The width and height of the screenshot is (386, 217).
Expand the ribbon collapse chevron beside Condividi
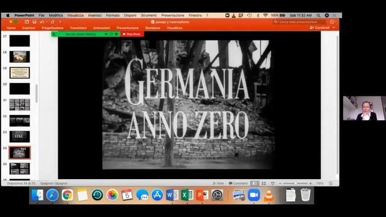coord(334,28)
